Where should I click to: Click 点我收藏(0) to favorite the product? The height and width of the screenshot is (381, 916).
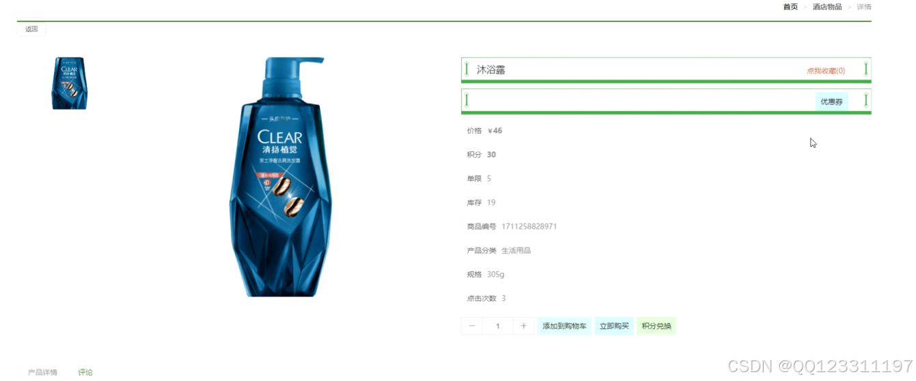tap(825, 71)
